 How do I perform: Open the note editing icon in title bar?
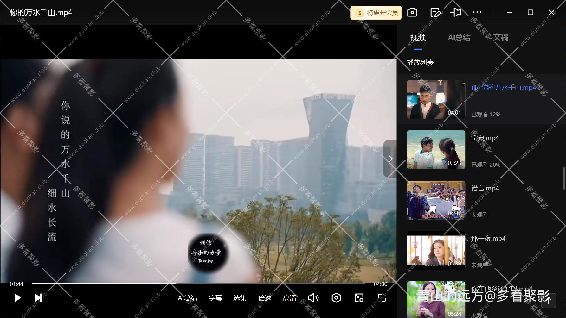coord(435,13)
